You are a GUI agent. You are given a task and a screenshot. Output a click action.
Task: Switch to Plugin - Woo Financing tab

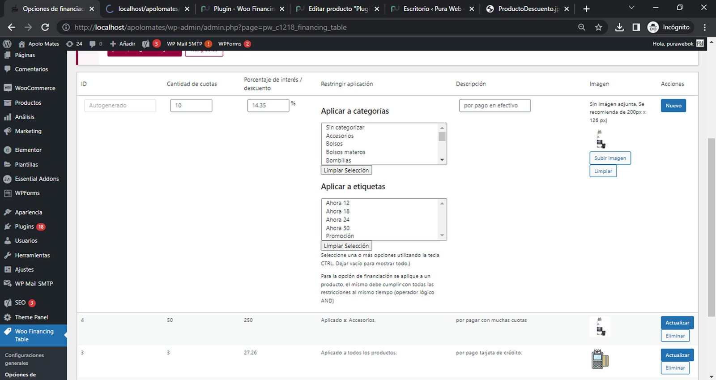click(x=244, y=9)
